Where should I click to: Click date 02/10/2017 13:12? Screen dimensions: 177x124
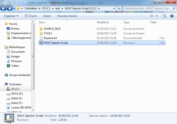(x=106, y=29)
